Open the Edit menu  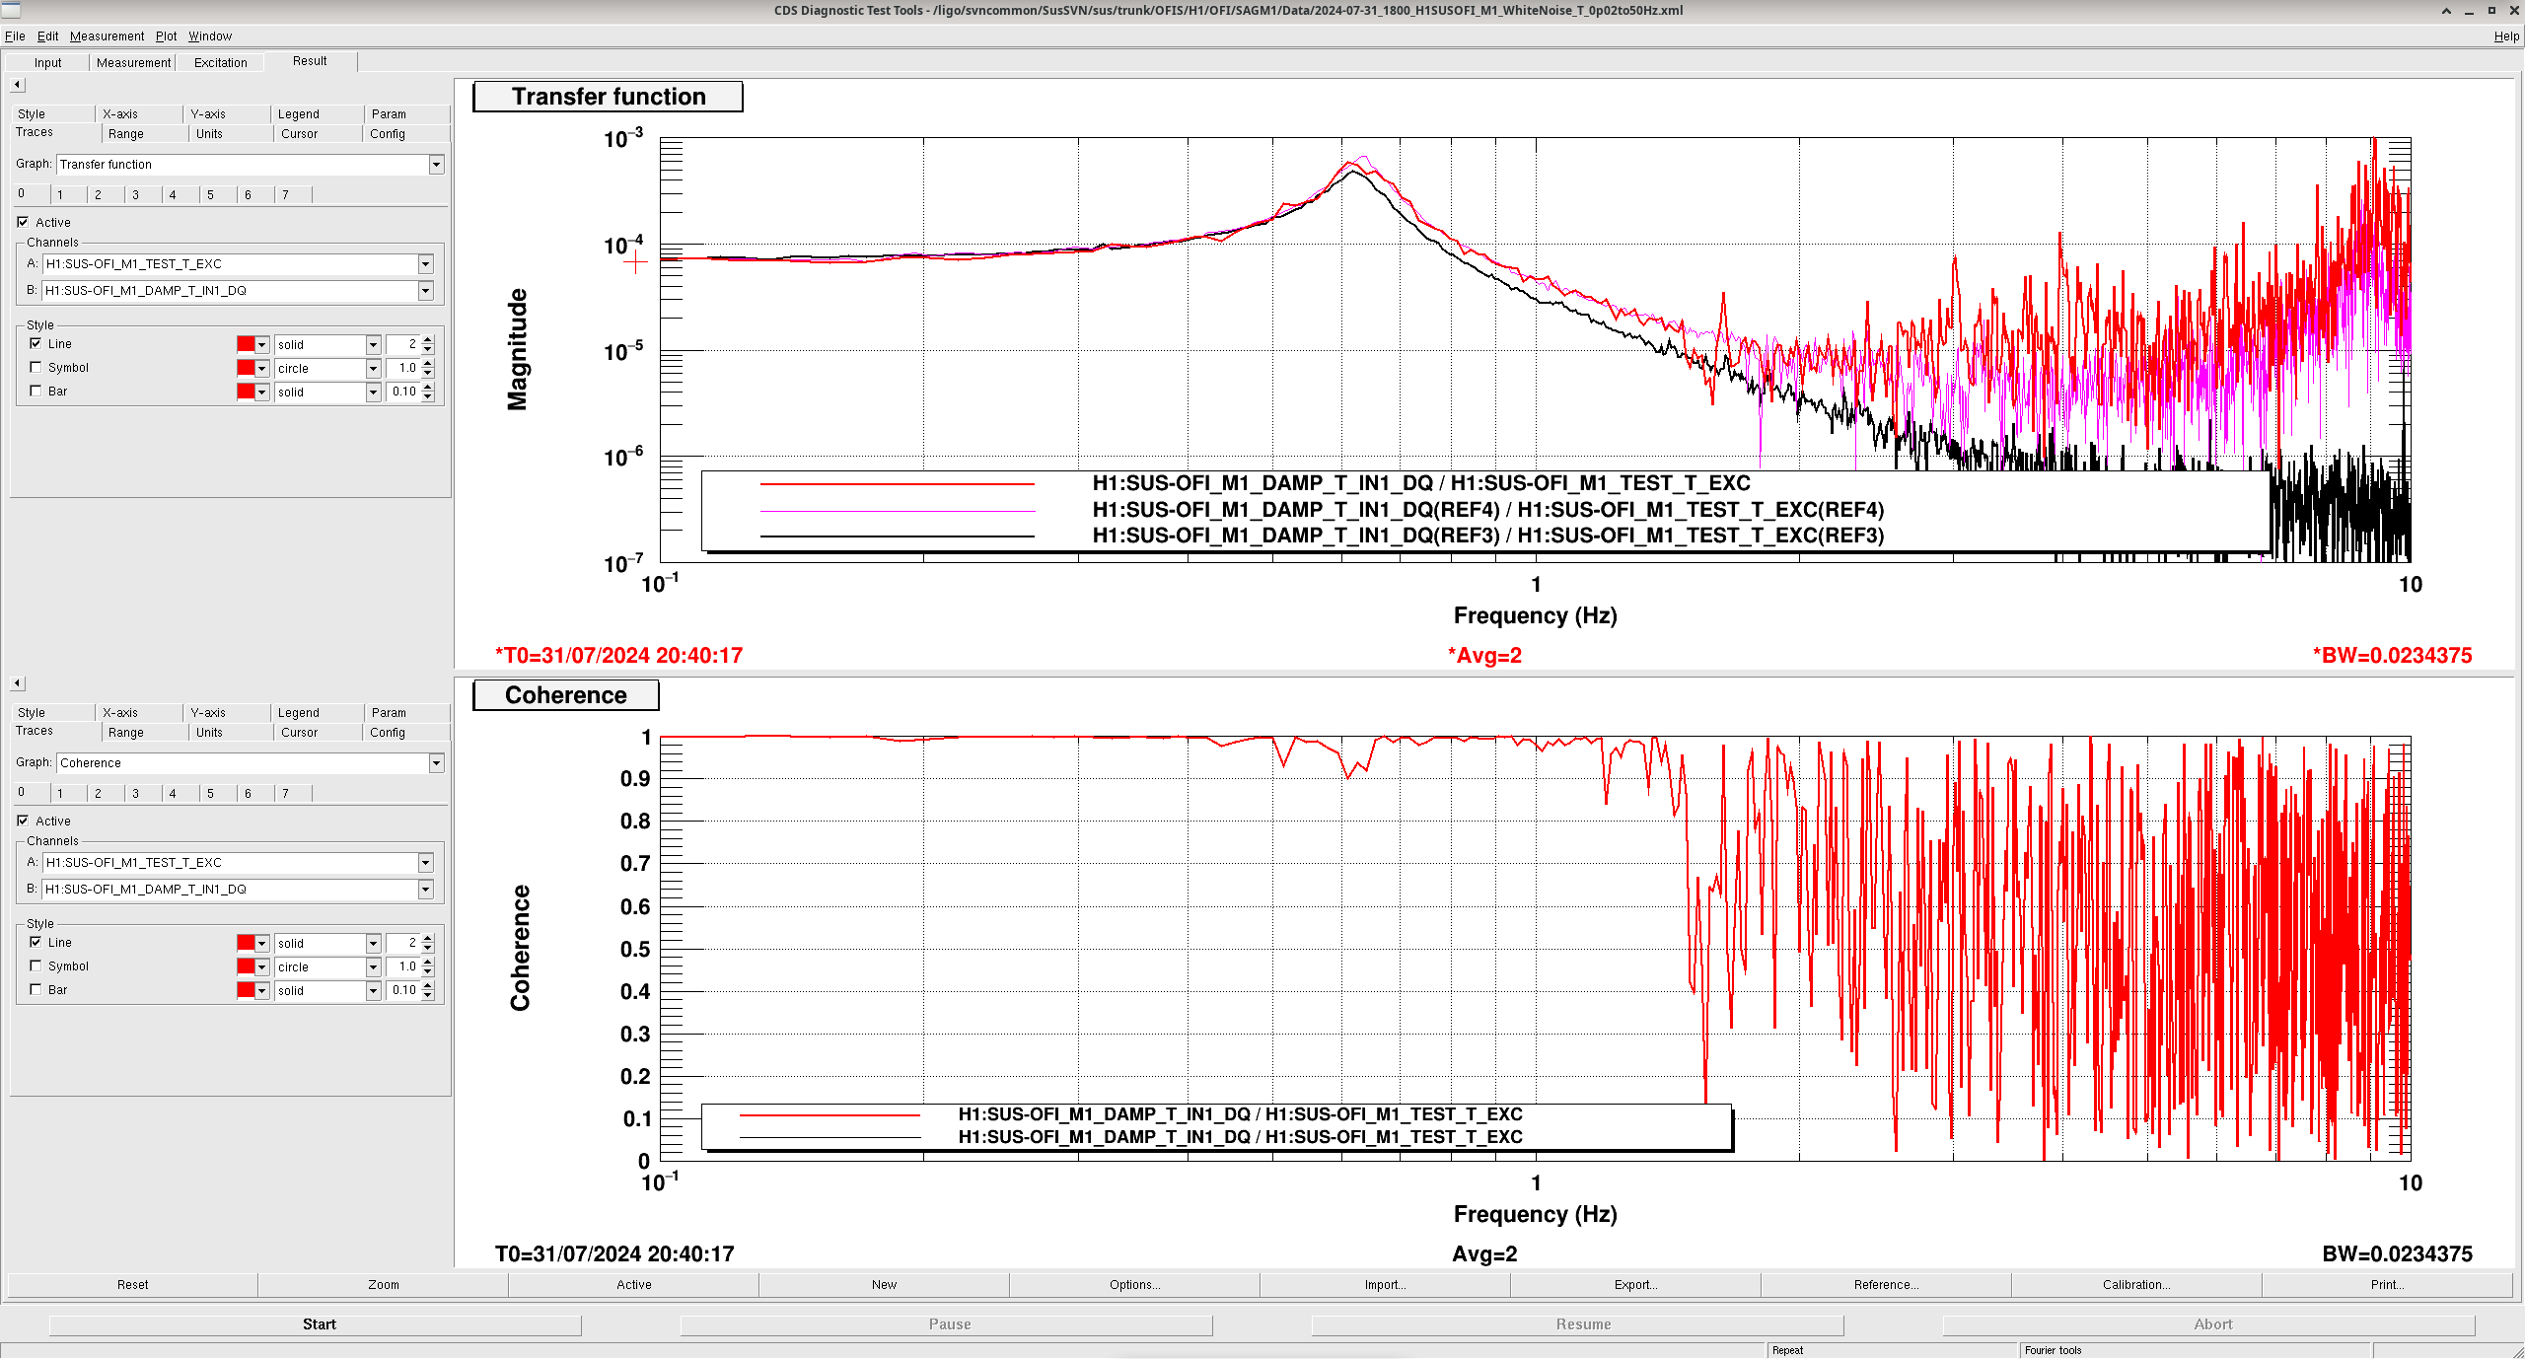pyautogui.click(x=47, y=36)
